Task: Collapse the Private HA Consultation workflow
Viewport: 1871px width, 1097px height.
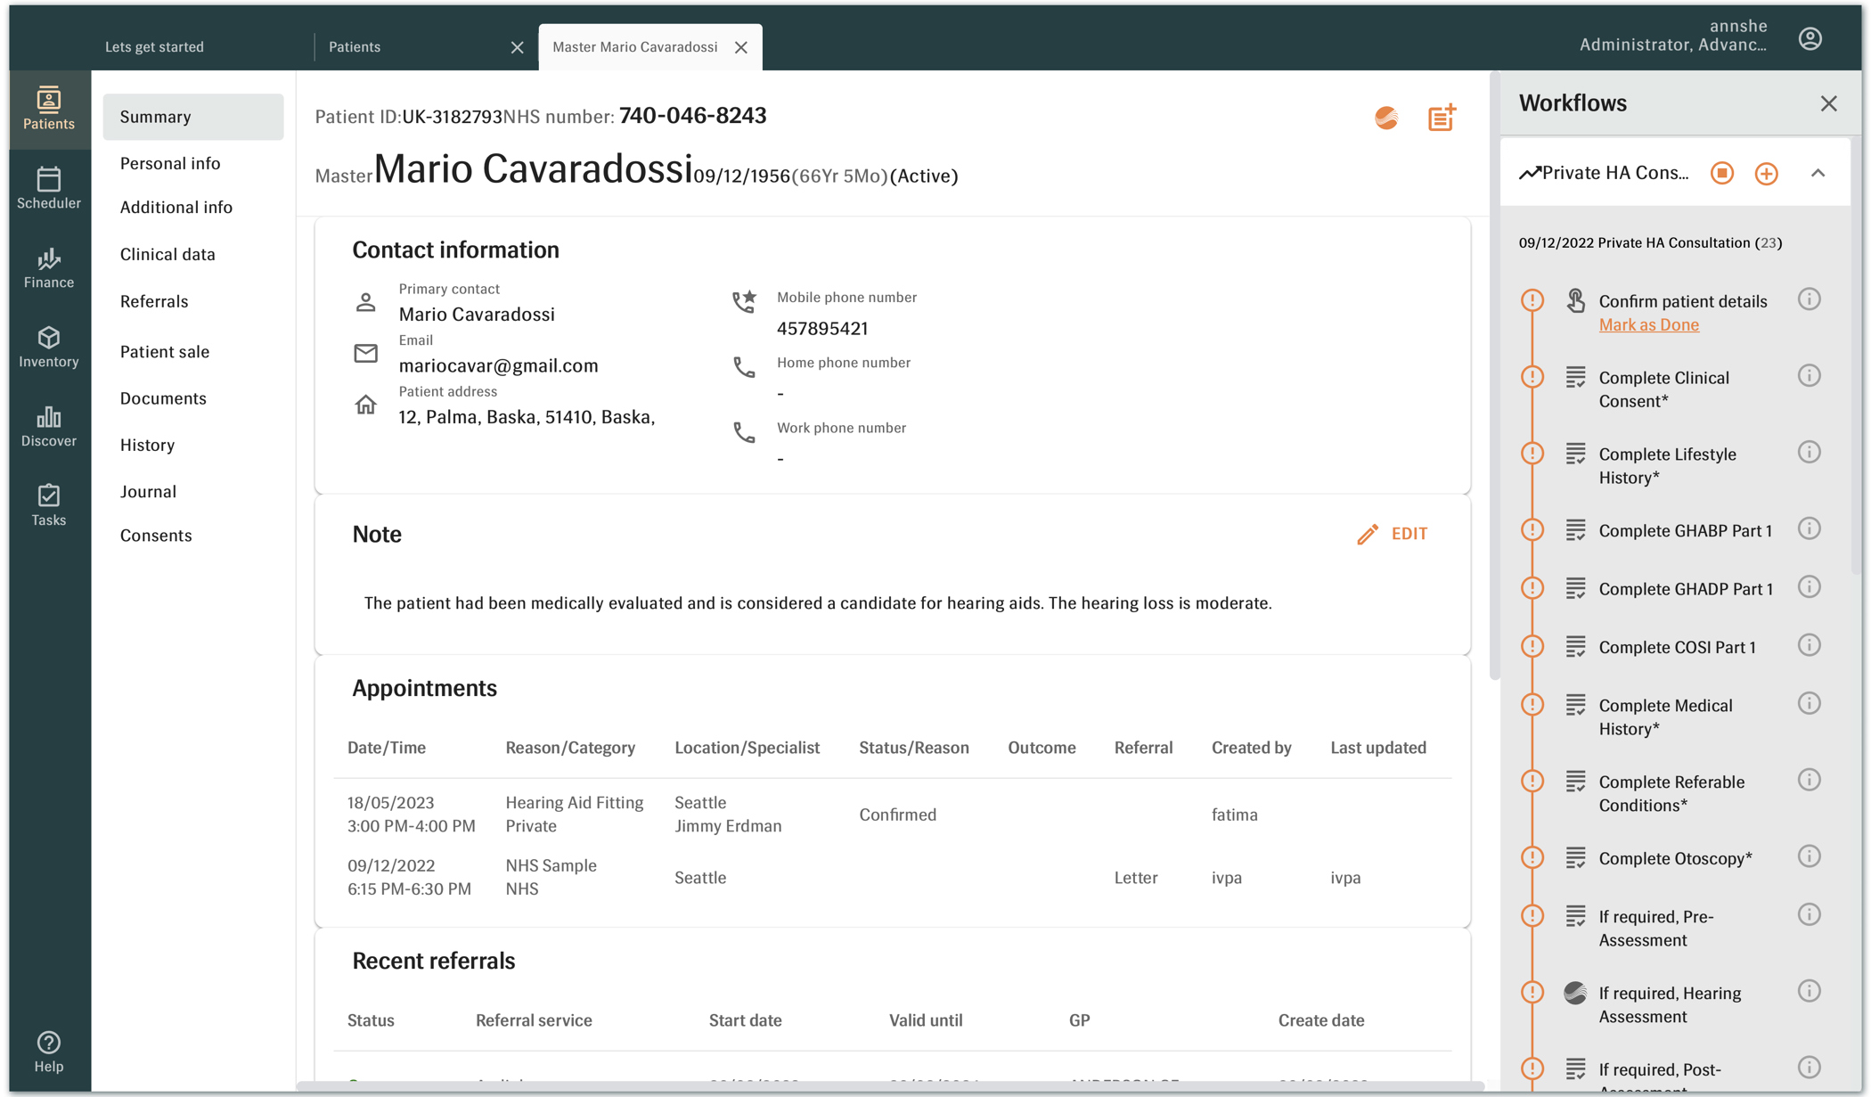Action: (1818, 173)
